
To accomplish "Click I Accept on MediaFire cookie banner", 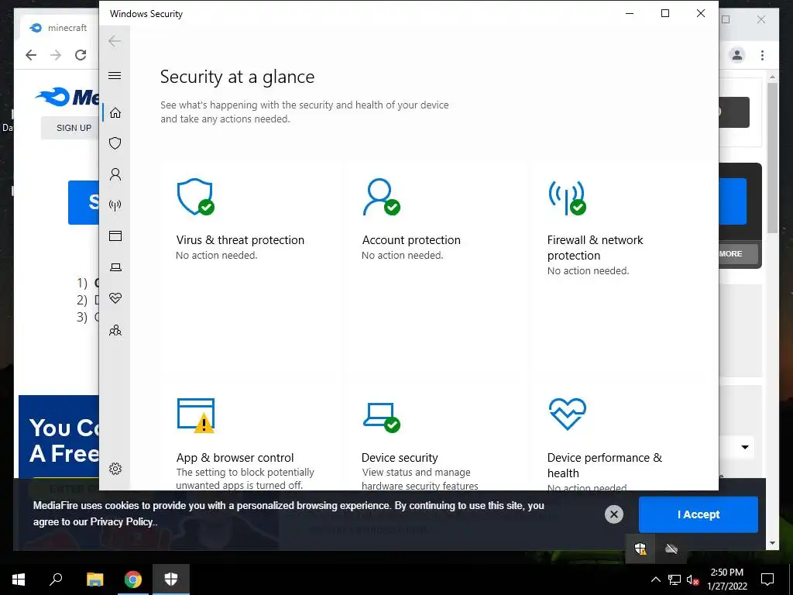I will click(699, 514).
